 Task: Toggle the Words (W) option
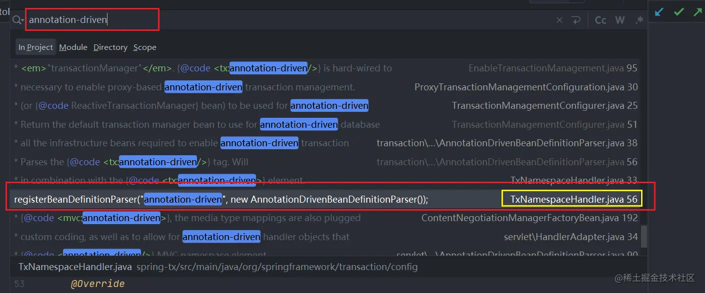620,20
